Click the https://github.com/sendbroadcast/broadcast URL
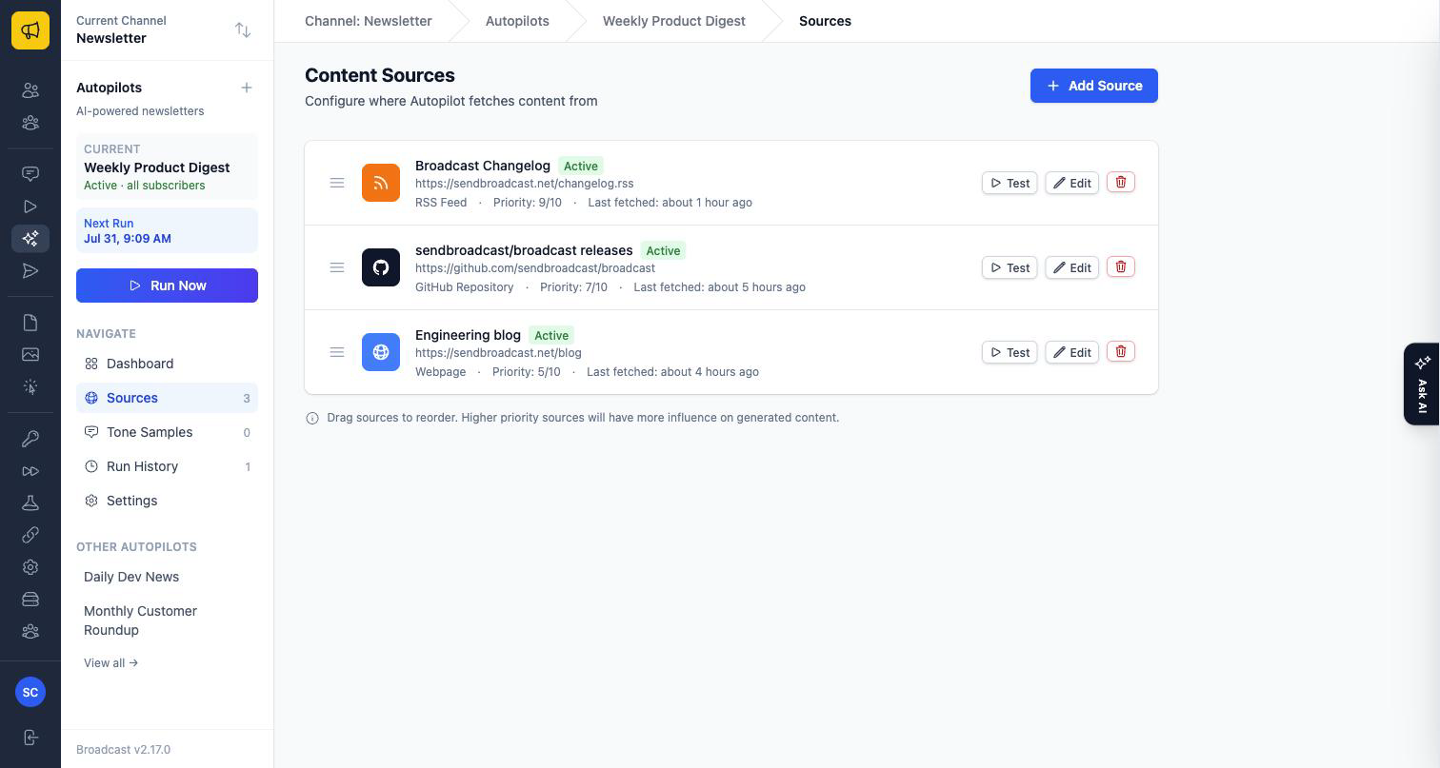Viewport: 1440px width, 768px height. 535,267
